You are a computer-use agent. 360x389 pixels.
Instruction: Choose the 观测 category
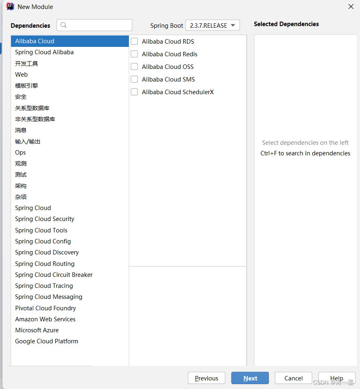point(70,164)
